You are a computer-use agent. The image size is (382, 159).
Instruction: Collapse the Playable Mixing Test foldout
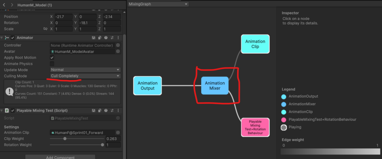2,111
